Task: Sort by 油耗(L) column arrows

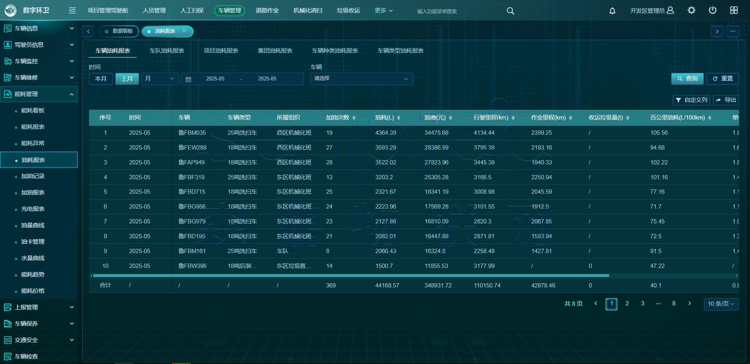Action: tap(398, 118)
